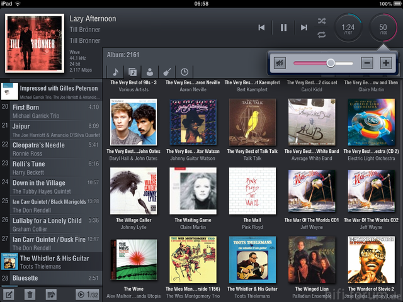Select track Down in the Village
403x302 pixels.
pyautogui.click(x=51, y=187)
